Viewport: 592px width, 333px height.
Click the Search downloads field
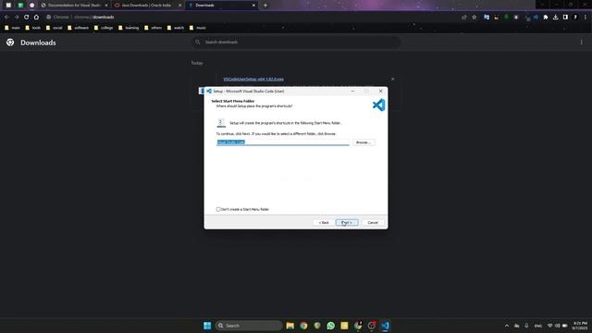point(296,42)
